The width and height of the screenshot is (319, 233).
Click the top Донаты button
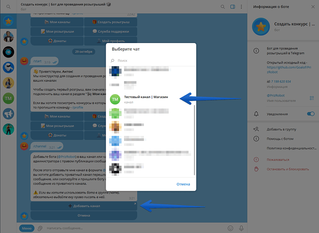[57, 41]
